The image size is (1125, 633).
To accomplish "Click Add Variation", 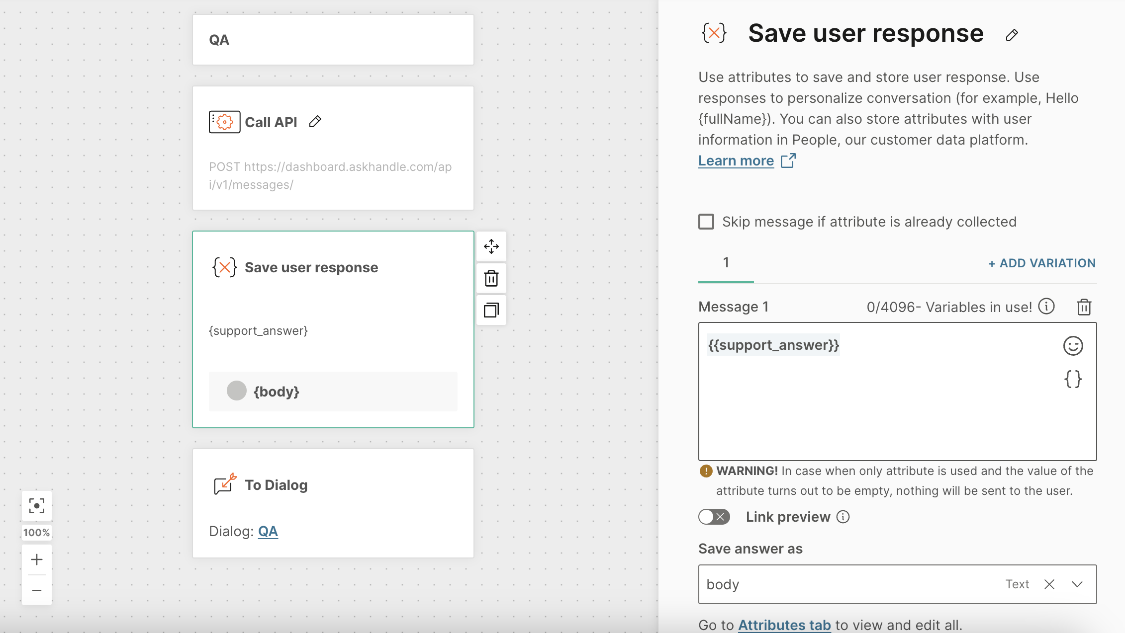I will (x=1042, y=263).
